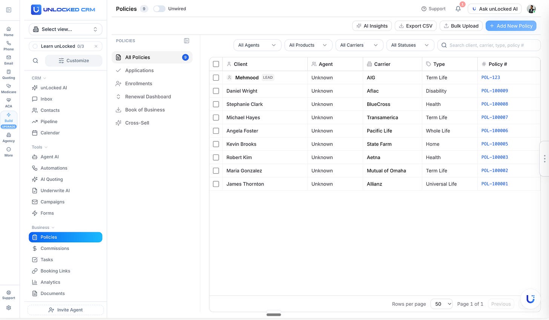The image size is (549, 320).
Task: Click the Bulk Upload button
Action: point(461,26)
